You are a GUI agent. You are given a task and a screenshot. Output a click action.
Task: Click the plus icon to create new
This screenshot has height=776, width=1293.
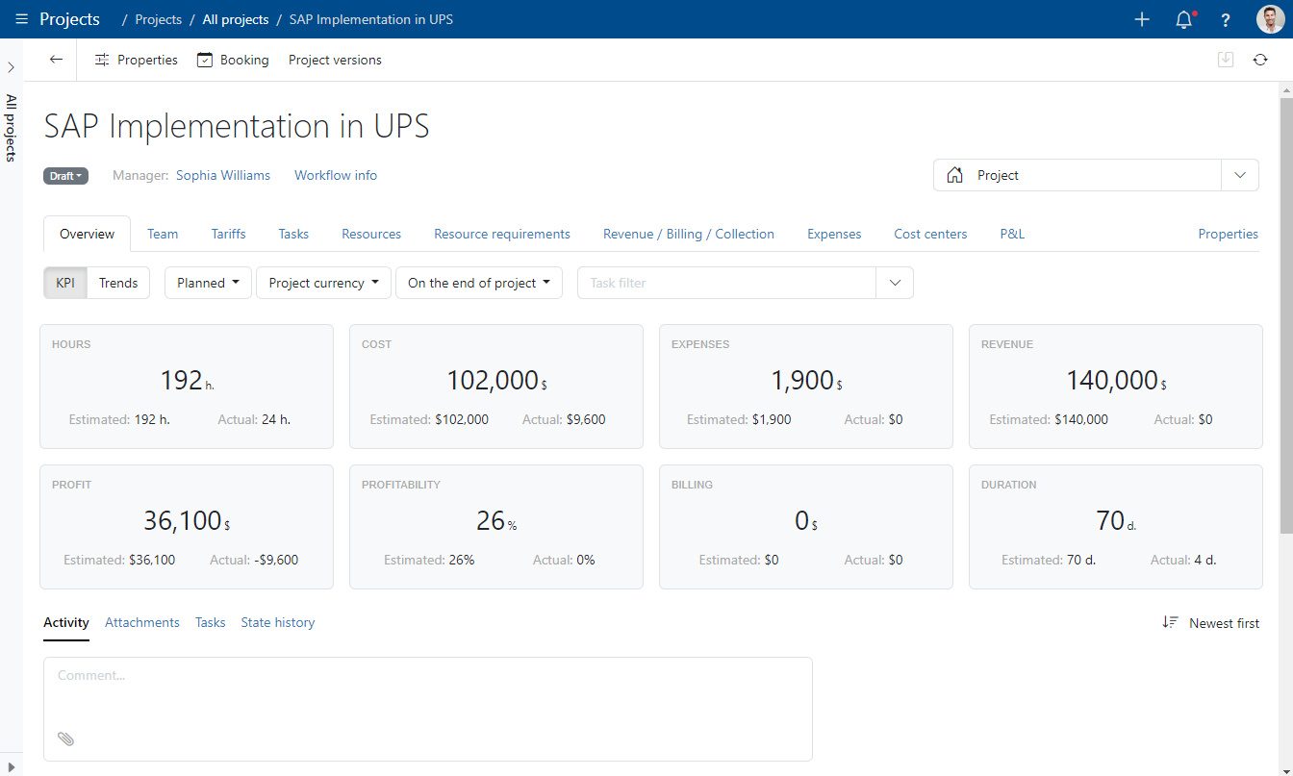tap(1142, 19)
